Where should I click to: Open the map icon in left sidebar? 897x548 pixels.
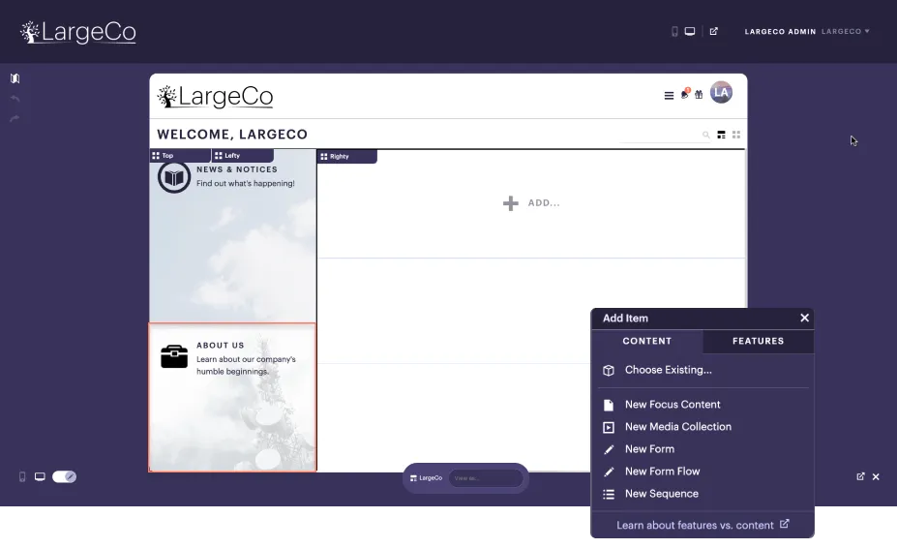(x=15, y=78)
